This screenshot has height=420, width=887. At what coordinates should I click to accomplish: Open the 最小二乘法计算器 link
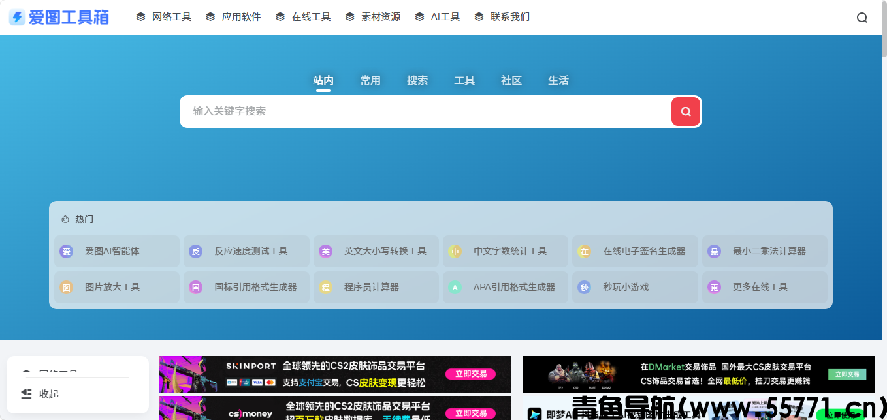tap(765, 251)
